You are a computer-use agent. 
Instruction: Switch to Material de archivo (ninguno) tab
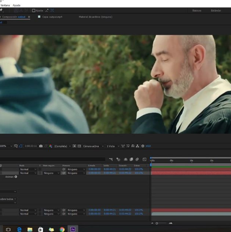click(95, 17)
